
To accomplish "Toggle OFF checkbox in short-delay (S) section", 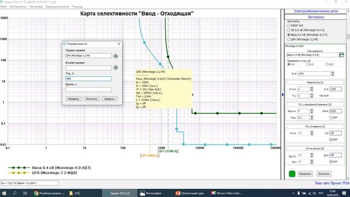I will [331, 118].
